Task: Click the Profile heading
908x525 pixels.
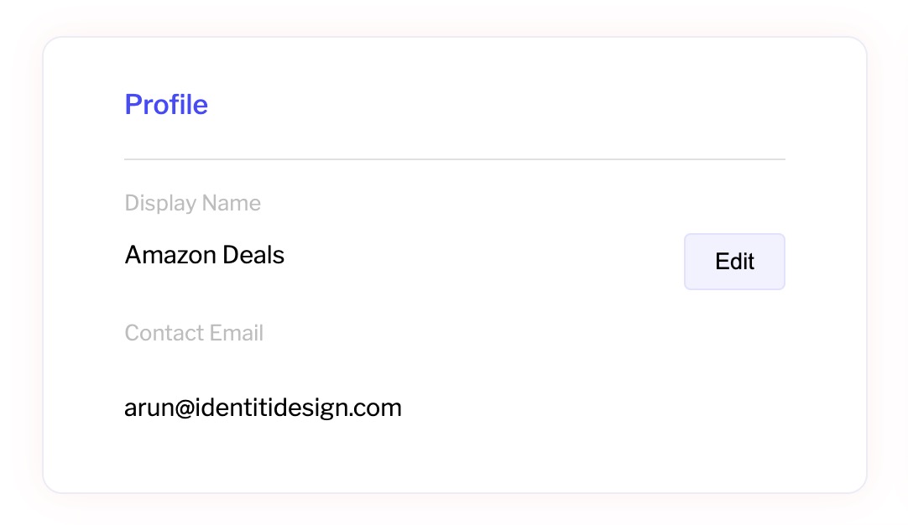Action: [x=166, y=105]
